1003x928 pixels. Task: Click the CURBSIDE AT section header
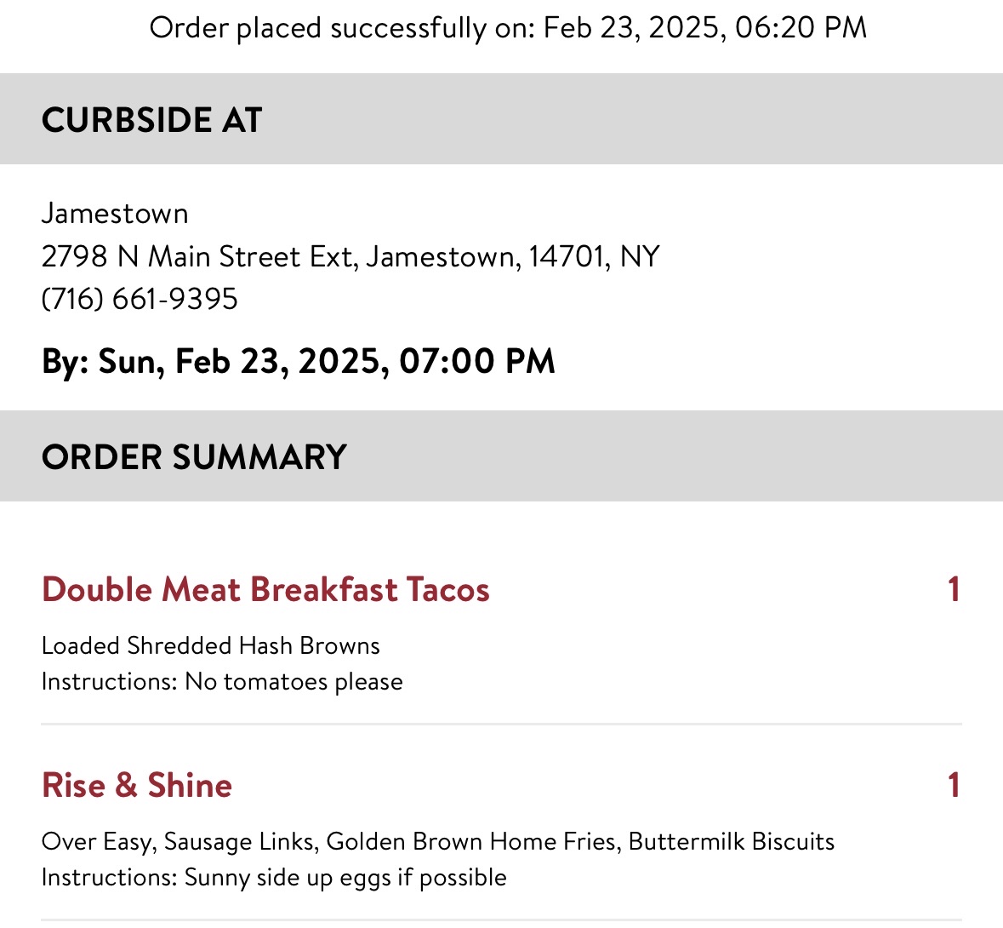(x=151, y=119)
